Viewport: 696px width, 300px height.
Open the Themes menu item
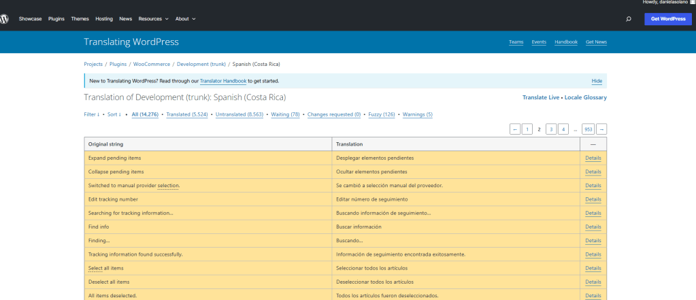pos(80,19)
